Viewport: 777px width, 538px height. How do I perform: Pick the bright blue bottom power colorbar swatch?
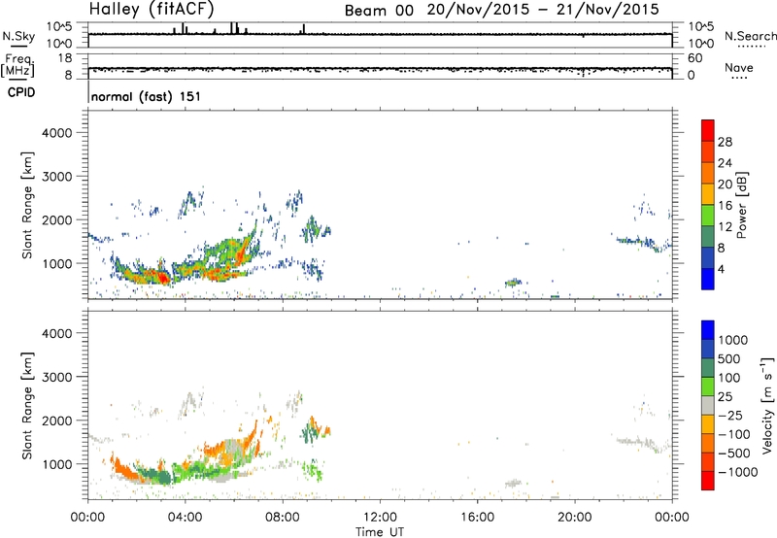pos(708,279)
